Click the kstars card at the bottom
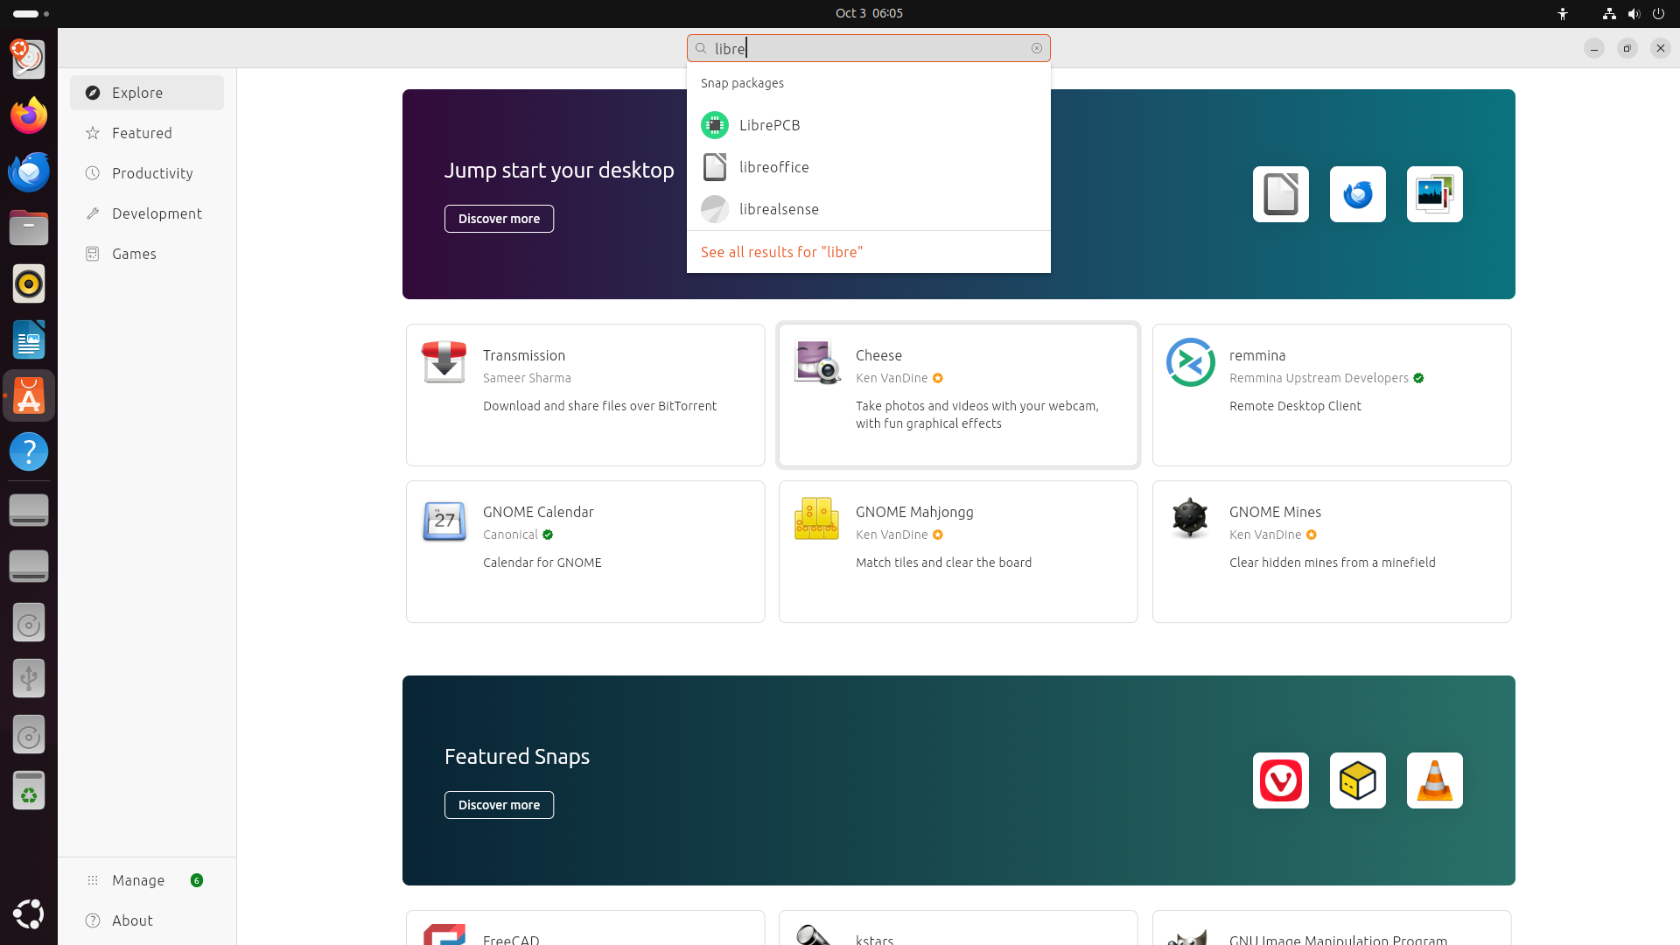The image size is (1680, 945). click(x=958, y=927)
